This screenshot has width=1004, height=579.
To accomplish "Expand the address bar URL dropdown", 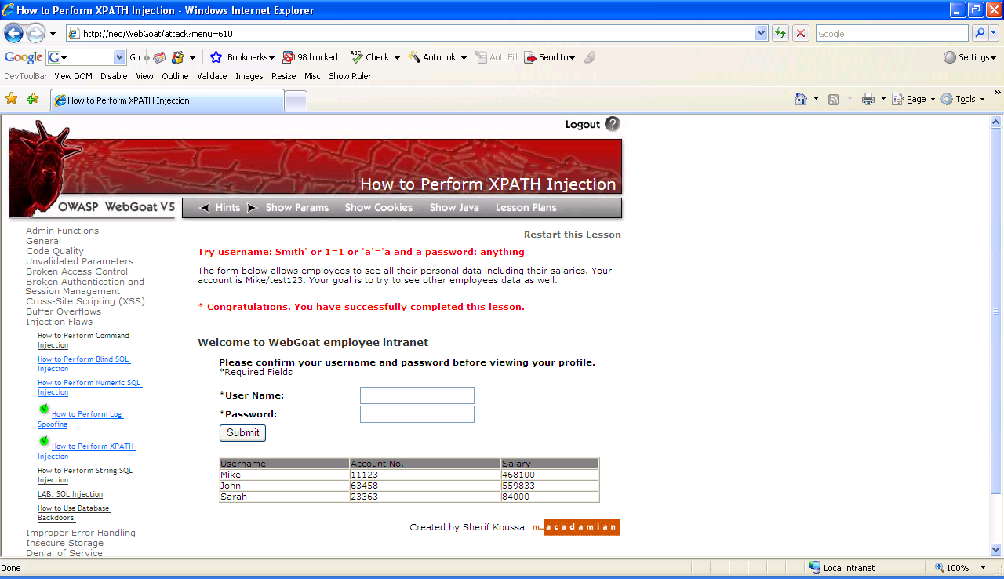I will [x=761, y=33].
